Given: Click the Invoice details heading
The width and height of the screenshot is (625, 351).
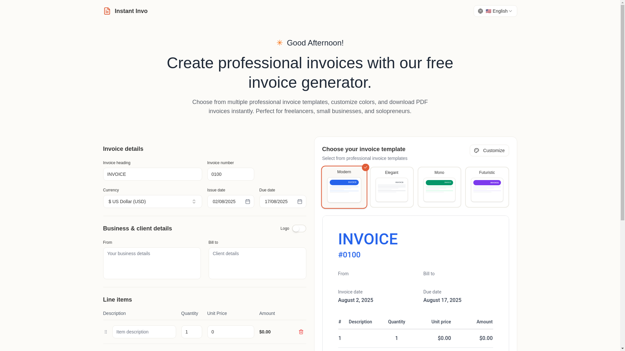Looking at the screenshot, I should [x=123, y=149].
